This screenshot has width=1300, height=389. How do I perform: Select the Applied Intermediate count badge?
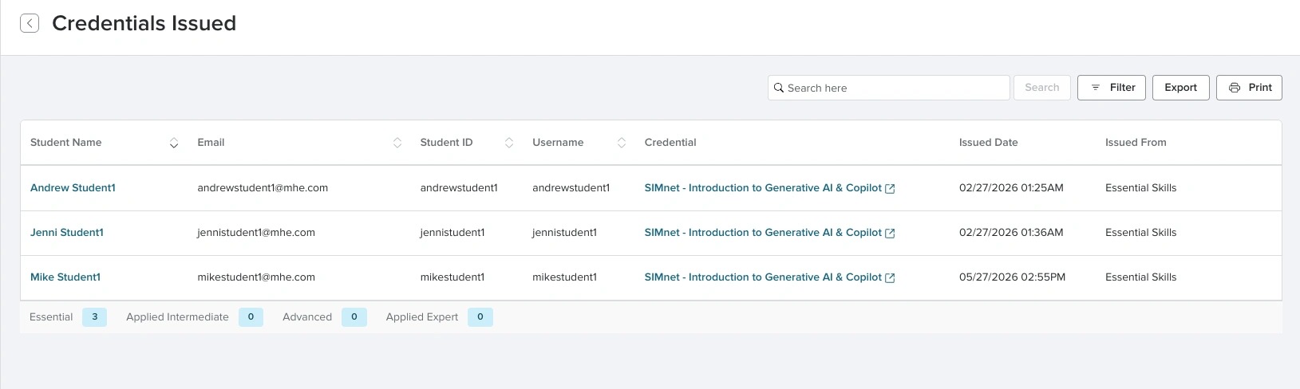[251, 317]
